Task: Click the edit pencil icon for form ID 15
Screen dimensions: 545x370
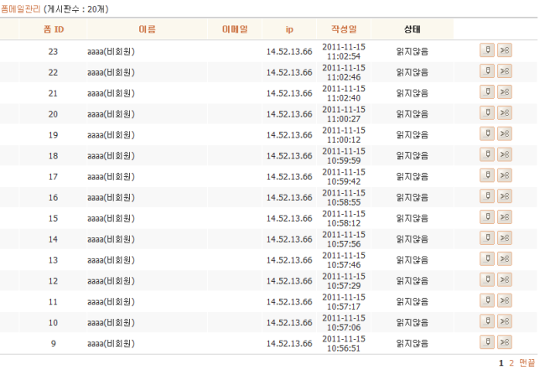Action: pyautogui.click(x=486, y=217)
